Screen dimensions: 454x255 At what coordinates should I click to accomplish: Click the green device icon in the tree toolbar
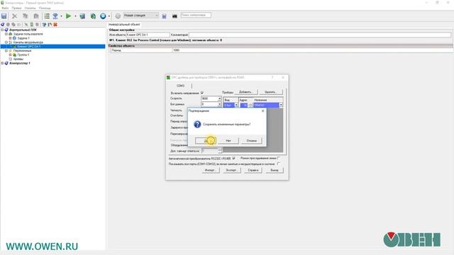pos(32,25)
